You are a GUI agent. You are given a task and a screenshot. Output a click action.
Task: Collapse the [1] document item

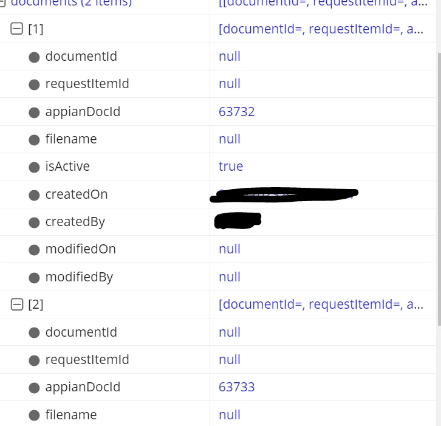point(16,29)
